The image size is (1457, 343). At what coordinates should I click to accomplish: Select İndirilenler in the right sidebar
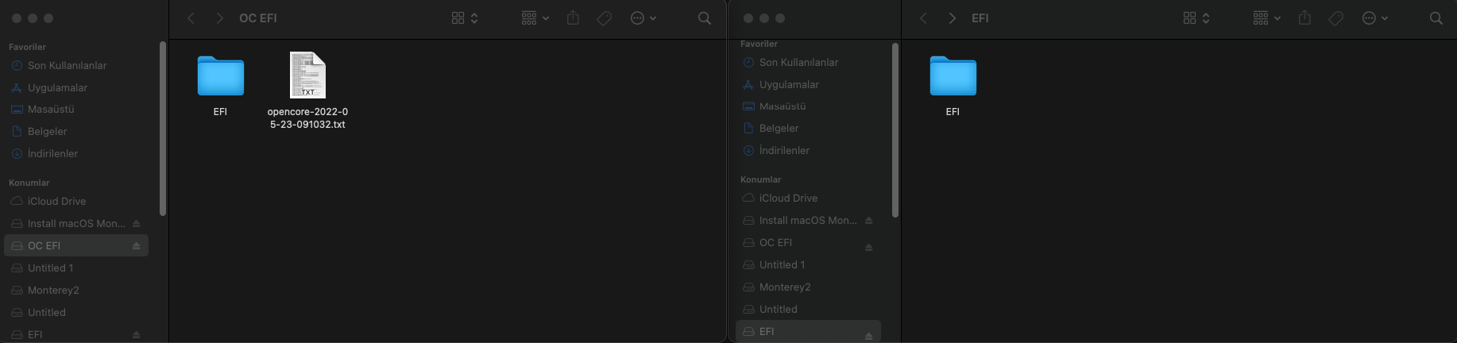pos(784,150)
